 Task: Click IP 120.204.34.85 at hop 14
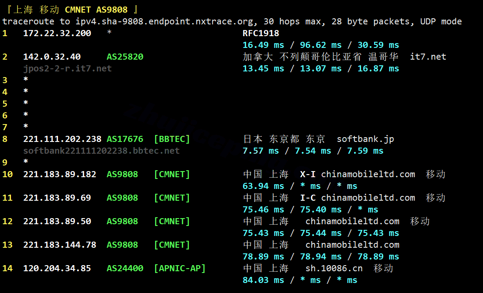click(57, 268)
